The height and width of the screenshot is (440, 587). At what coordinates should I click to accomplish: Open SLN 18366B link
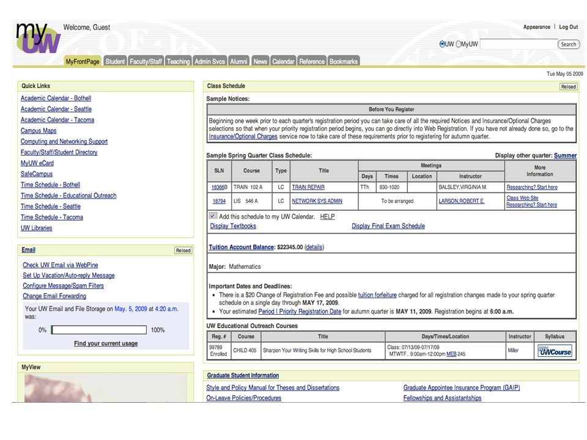pyautogui.click(x=220, y=187)
